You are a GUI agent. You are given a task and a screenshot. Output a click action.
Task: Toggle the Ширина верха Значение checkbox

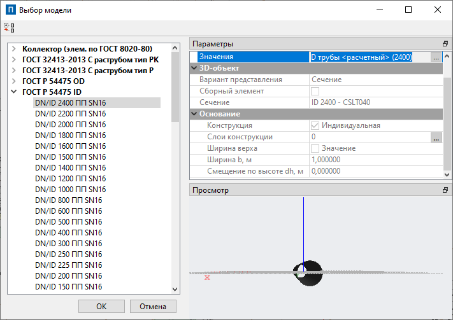pyautogui.click(x=315, y=149)
